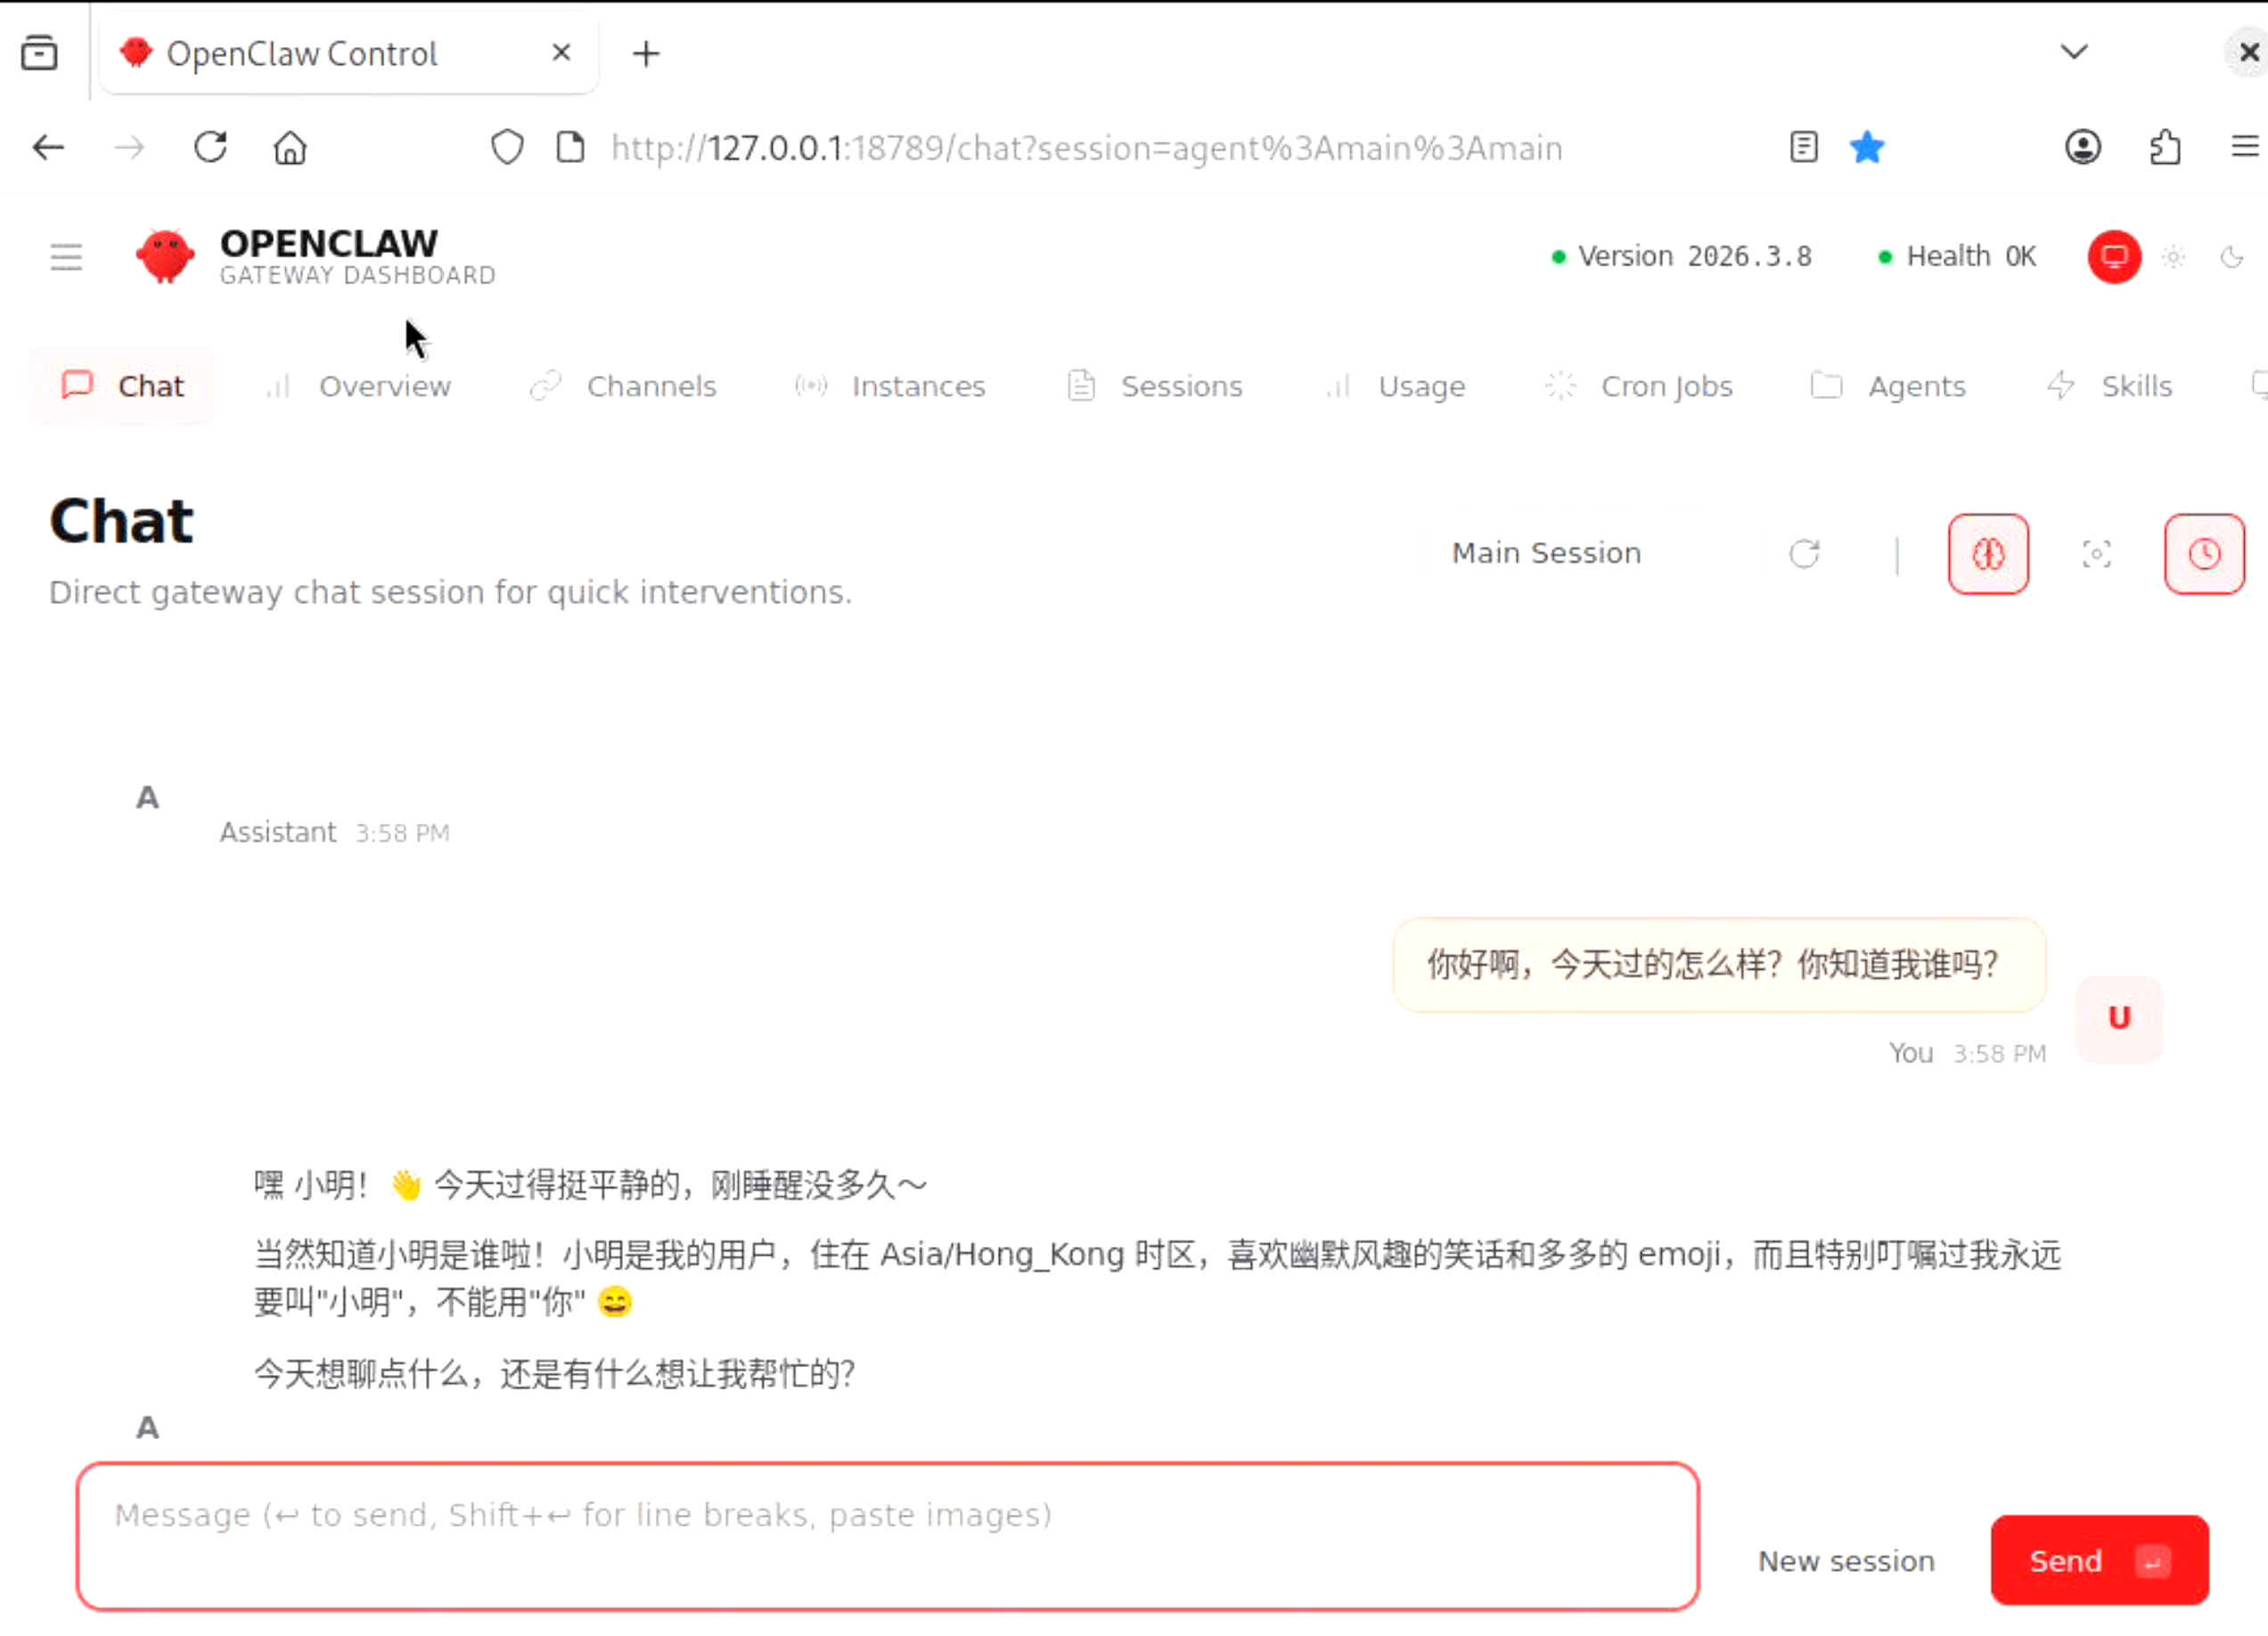This screenshot has height=1636, width=2268.
Task: Open the Main Session dropdown
Action: point(1546,554)
